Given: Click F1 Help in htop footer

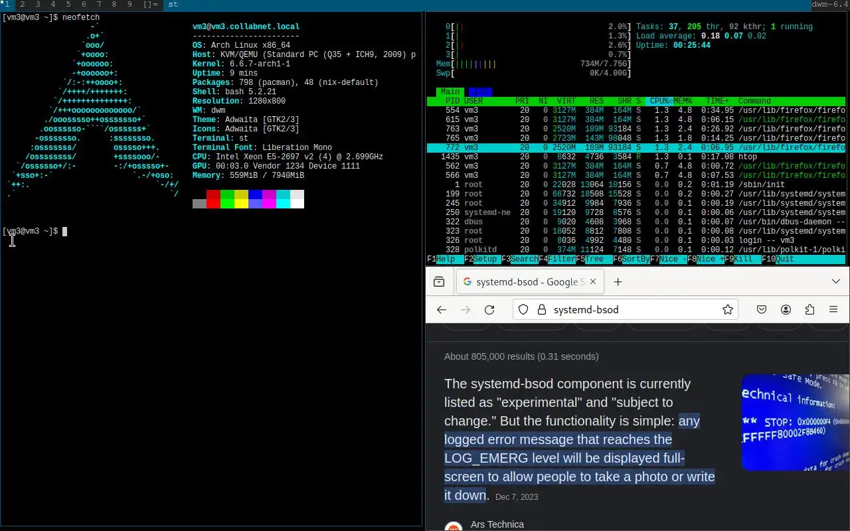Looking at the screenshot, I should 446,259.
